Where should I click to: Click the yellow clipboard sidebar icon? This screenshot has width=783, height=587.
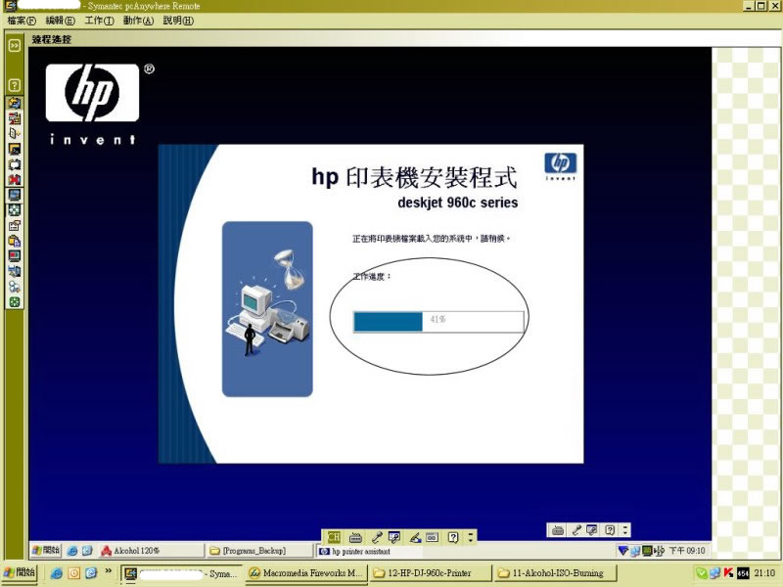(15, 241)
